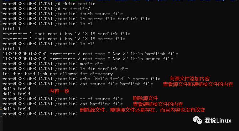Click the "ls -l" command line
239x131 pixels.
(x=47, y=24)
